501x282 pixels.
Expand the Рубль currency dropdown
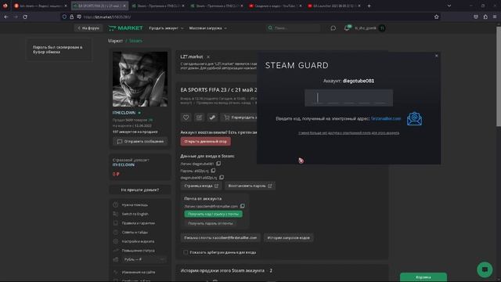pyautogui.click(x=144, y=259)
